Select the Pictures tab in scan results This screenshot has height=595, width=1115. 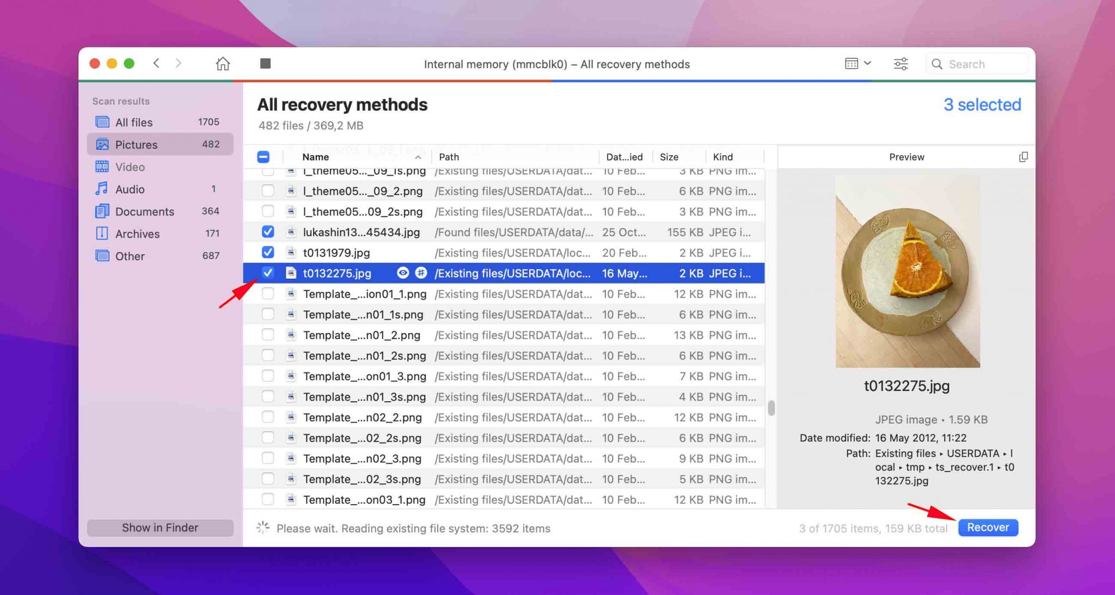click(x=137, y=144)
